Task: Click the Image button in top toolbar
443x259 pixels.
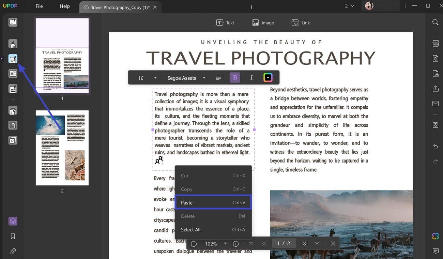Action: click(x=263, y=23)
